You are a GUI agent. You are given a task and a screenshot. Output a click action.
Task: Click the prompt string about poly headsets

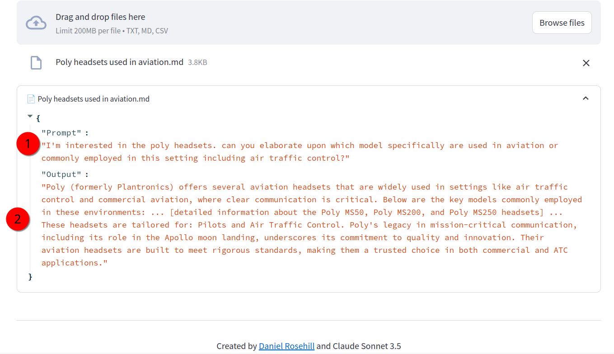pos(300,152)
